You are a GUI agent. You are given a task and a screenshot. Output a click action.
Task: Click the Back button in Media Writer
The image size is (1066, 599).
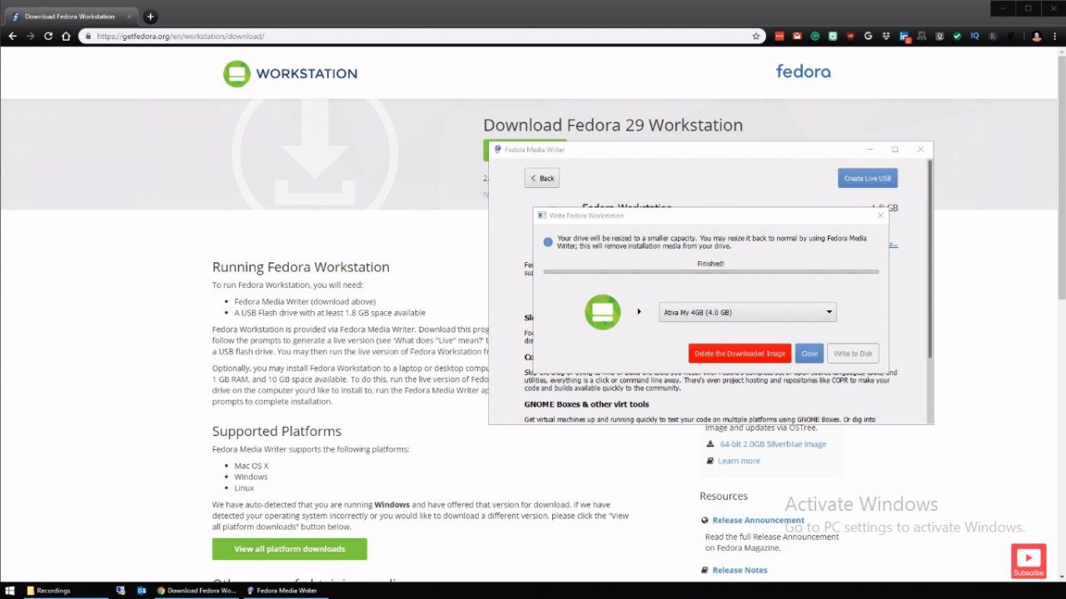pos(542,178)
